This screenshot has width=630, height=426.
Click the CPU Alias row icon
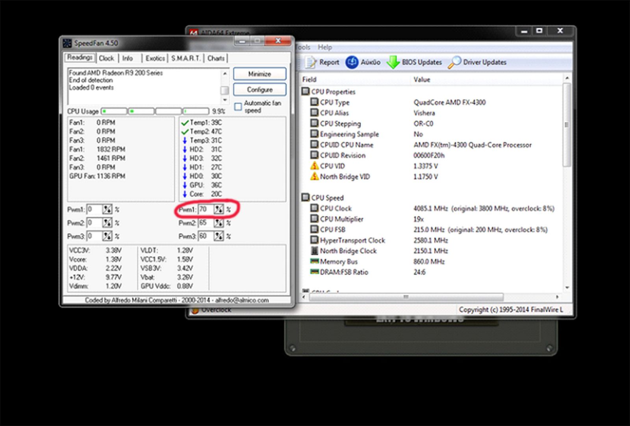pyautogui.click(x=314, y=113)
